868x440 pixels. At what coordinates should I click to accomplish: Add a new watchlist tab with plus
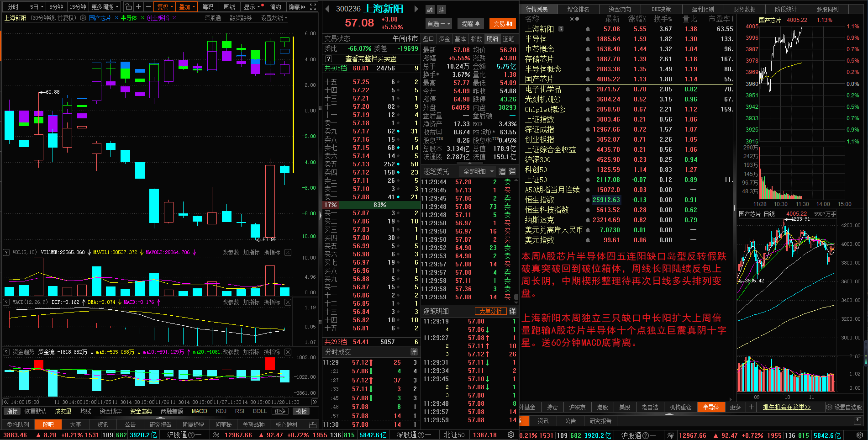pos(751,407)
